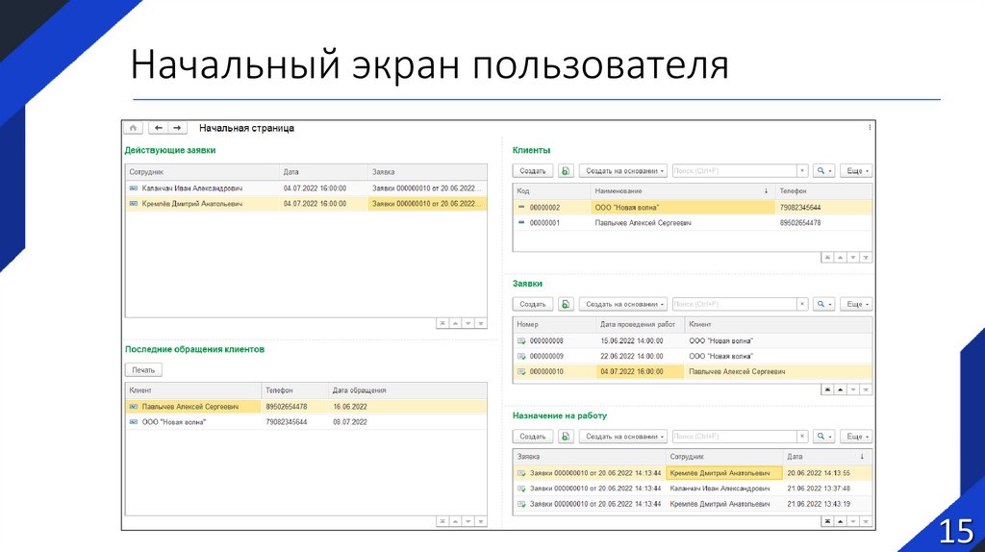985x552 pixels.
Task: Click the copy icon in Клиенты toolbar
Action: tap(567, 170)
